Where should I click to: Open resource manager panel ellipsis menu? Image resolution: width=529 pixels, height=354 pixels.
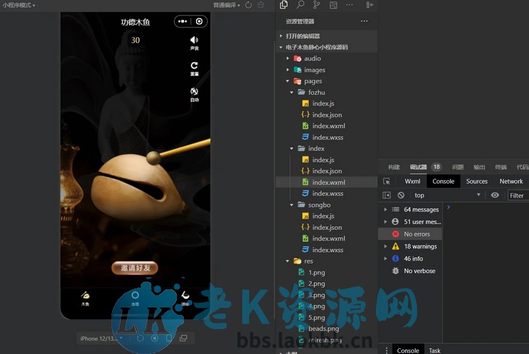coord(364,21)
